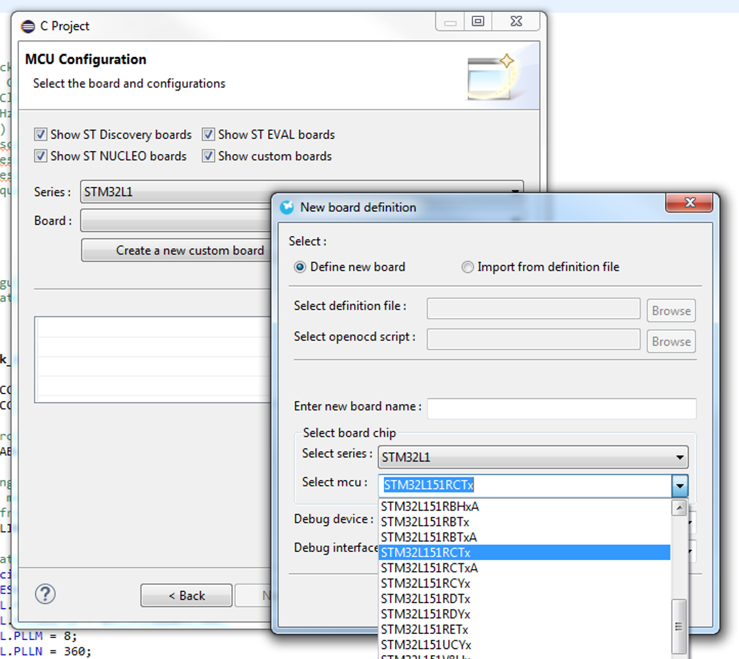Screen dimensions: 739x659
Task: Click the Back button
Action: click(x=187, y=596)
